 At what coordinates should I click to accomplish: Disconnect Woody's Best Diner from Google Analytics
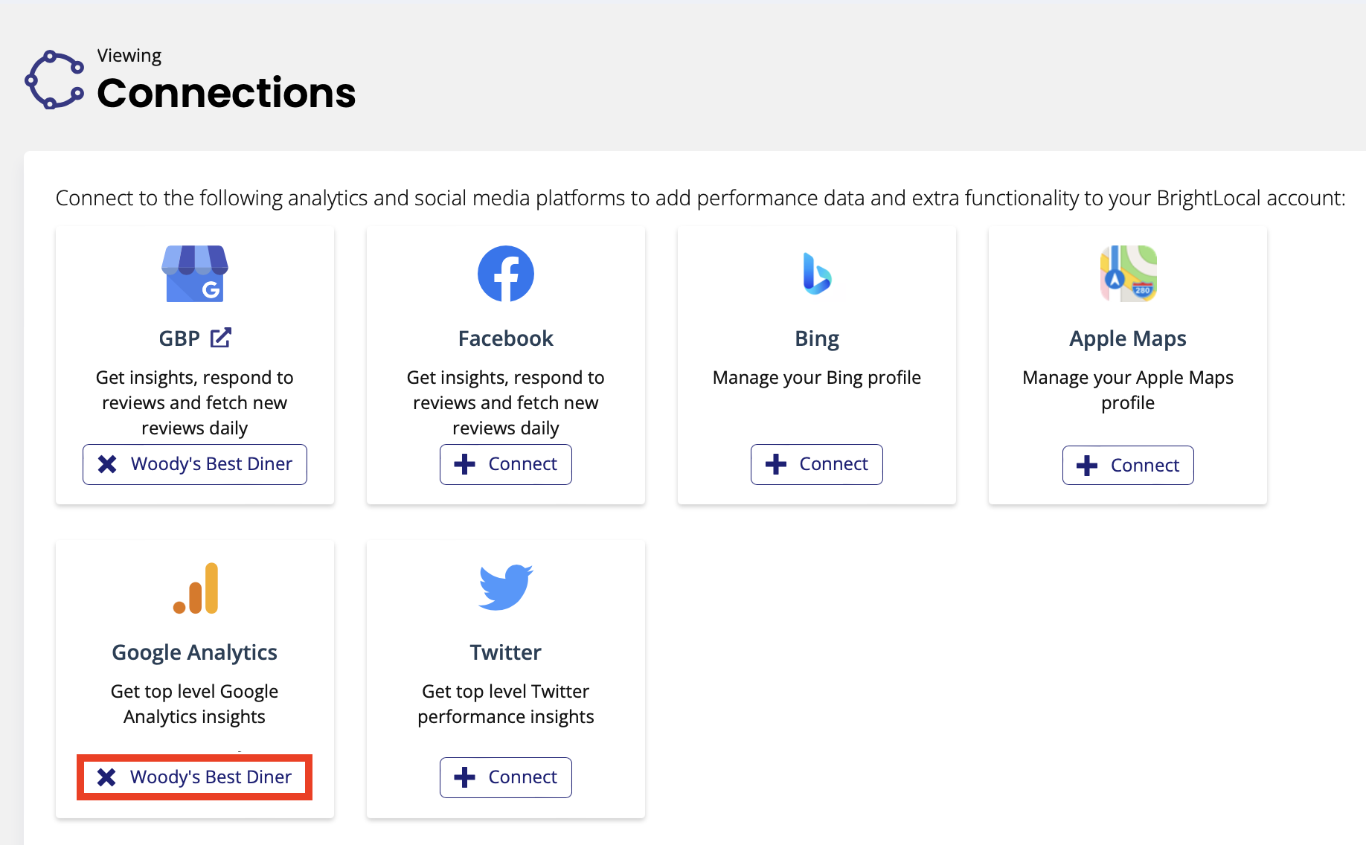tap(194, 777)
